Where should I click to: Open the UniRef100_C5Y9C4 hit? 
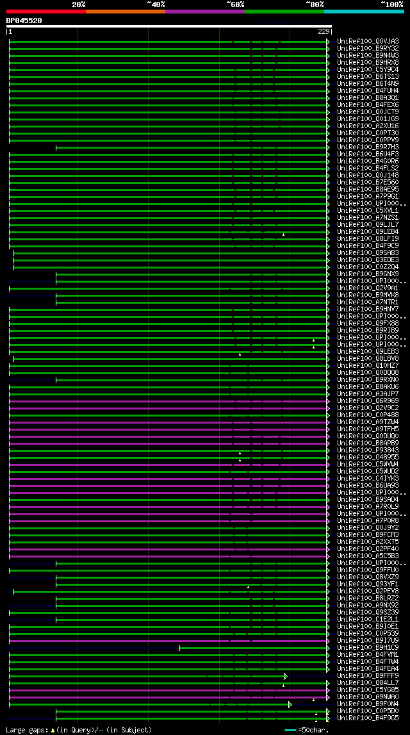tap(368, 69)
